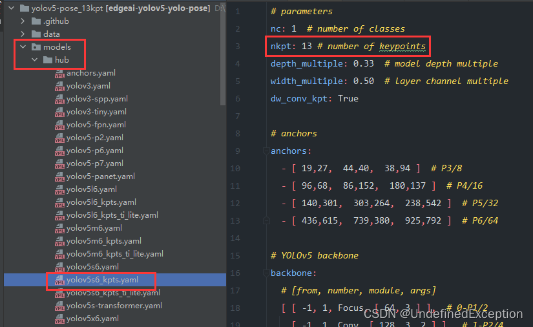Click the depth_multiple key in the editor

(x=307, y=63)
